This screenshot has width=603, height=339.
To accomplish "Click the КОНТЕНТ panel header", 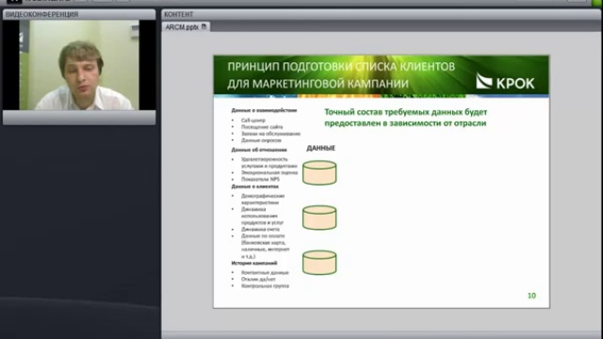I will coord(381,14).
